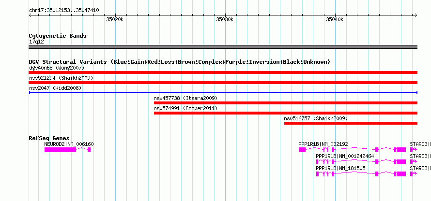
Task: Click the gray 17q12 cytogenetic band bar
Action: coord(223,47)
